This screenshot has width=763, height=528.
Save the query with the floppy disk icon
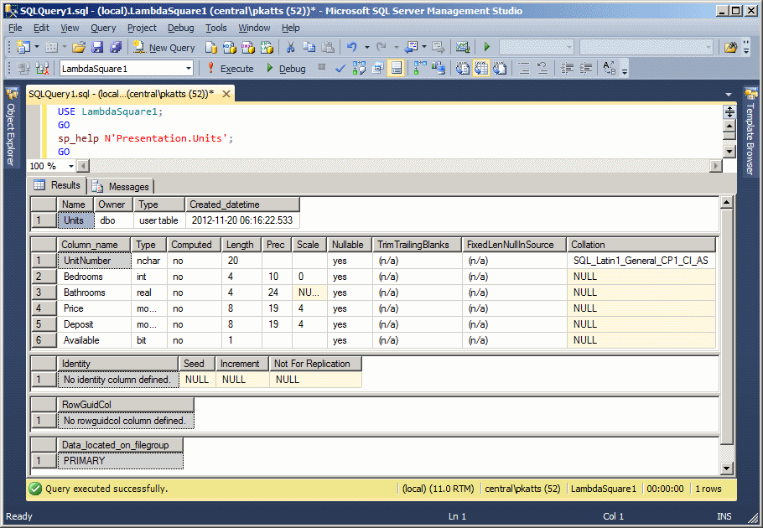(97, 47)
